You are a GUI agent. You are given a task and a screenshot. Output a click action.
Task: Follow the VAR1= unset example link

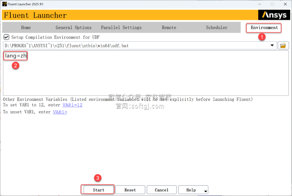point(60,112)
